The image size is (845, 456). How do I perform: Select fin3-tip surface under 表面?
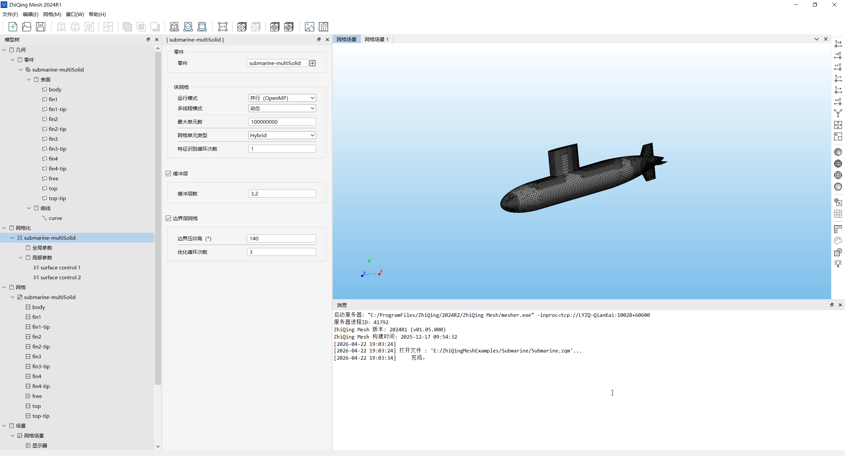tap(57, 149)
